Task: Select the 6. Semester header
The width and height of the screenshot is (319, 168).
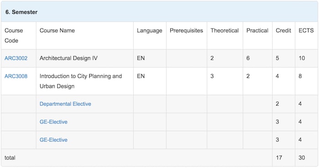Action: pos(21,12)
